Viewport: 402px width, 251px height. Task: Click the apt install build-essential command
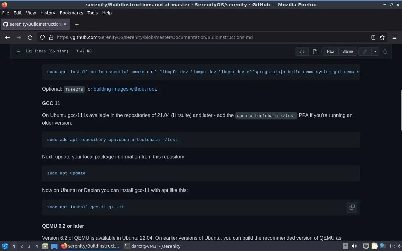tap(203, 72)
